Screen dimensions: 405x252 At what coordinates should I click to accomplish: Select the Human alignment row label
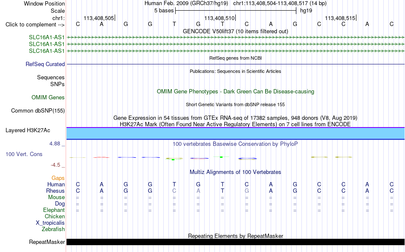click(x=56, y=185)
